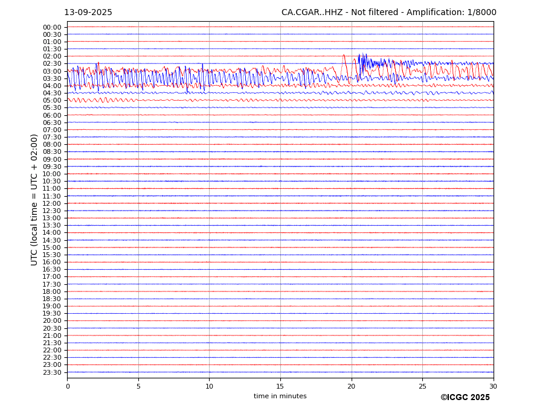Click the 'time in minutes' axis title

[x=280, y=396]
